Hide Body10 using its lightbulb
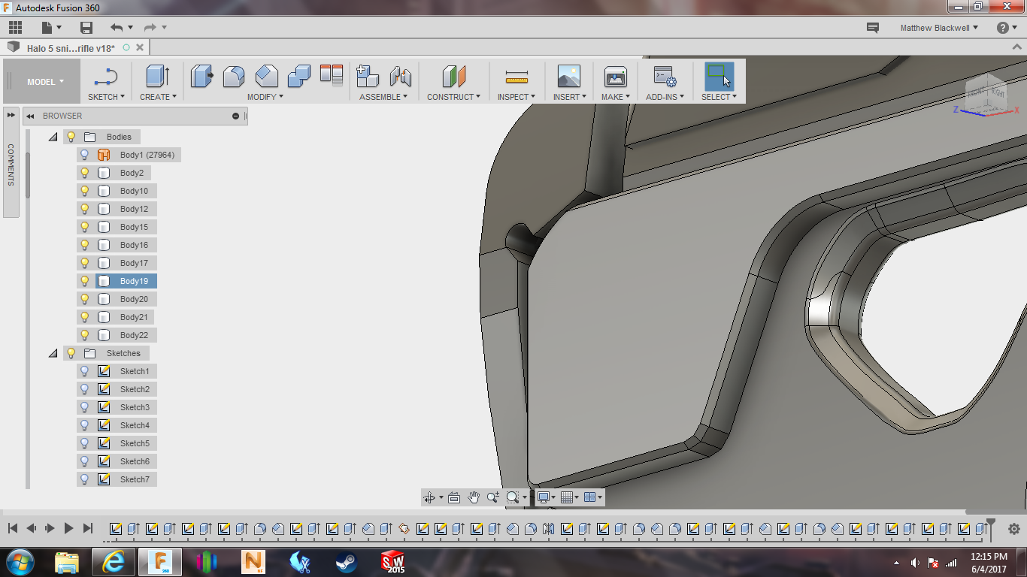This screenshot has width=1027, height=577. click(85, 191)
